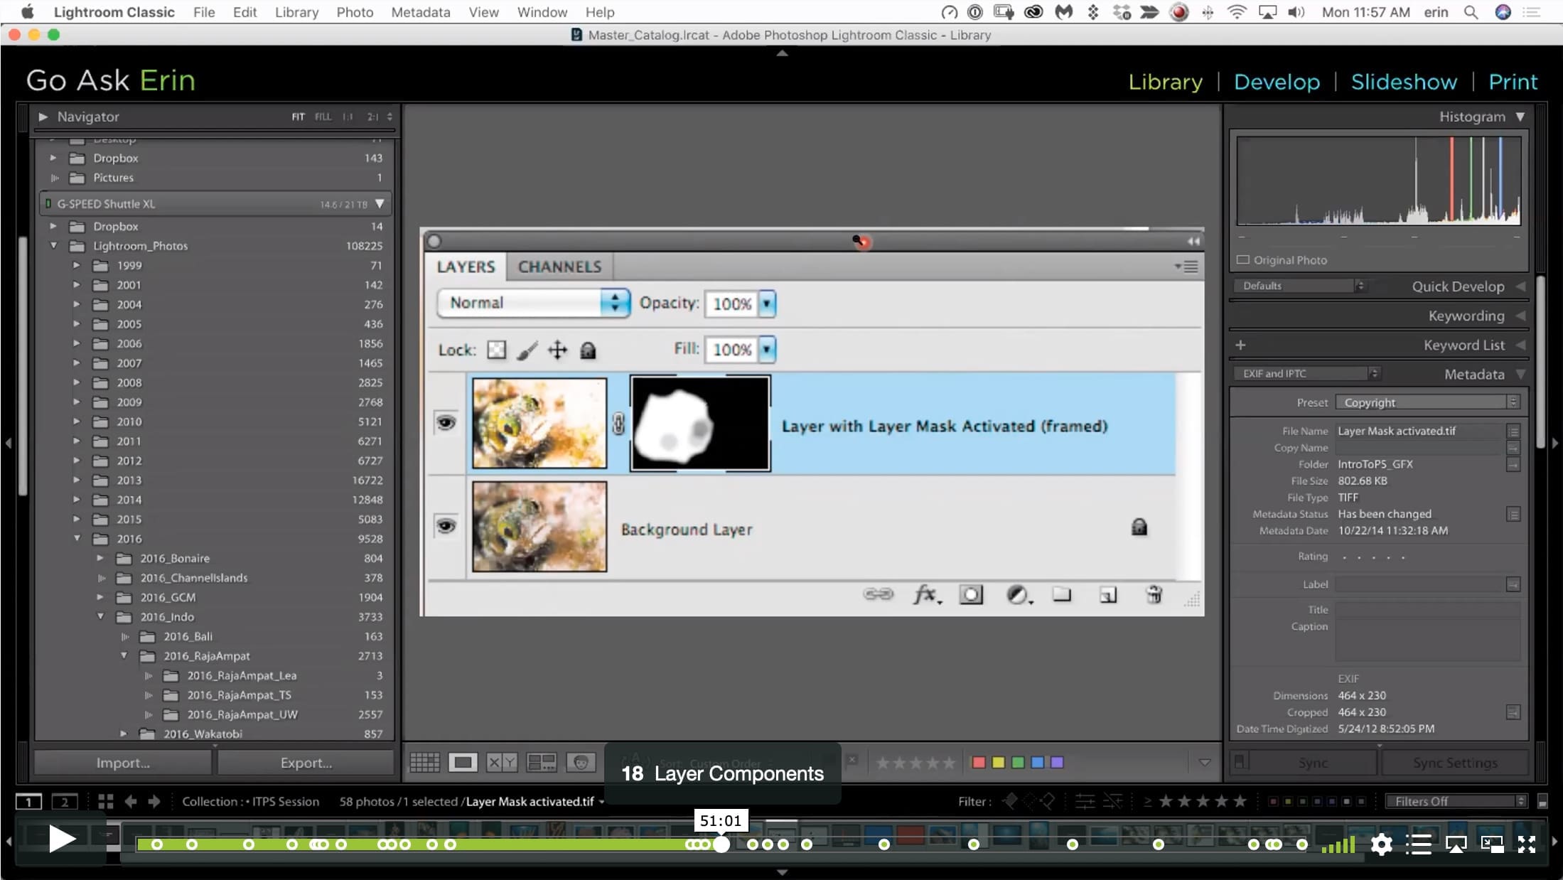The width and height of the screenshot is (1563, 880).
Task: Enter fullscreen in the video player
Action: pos(1527,844)
